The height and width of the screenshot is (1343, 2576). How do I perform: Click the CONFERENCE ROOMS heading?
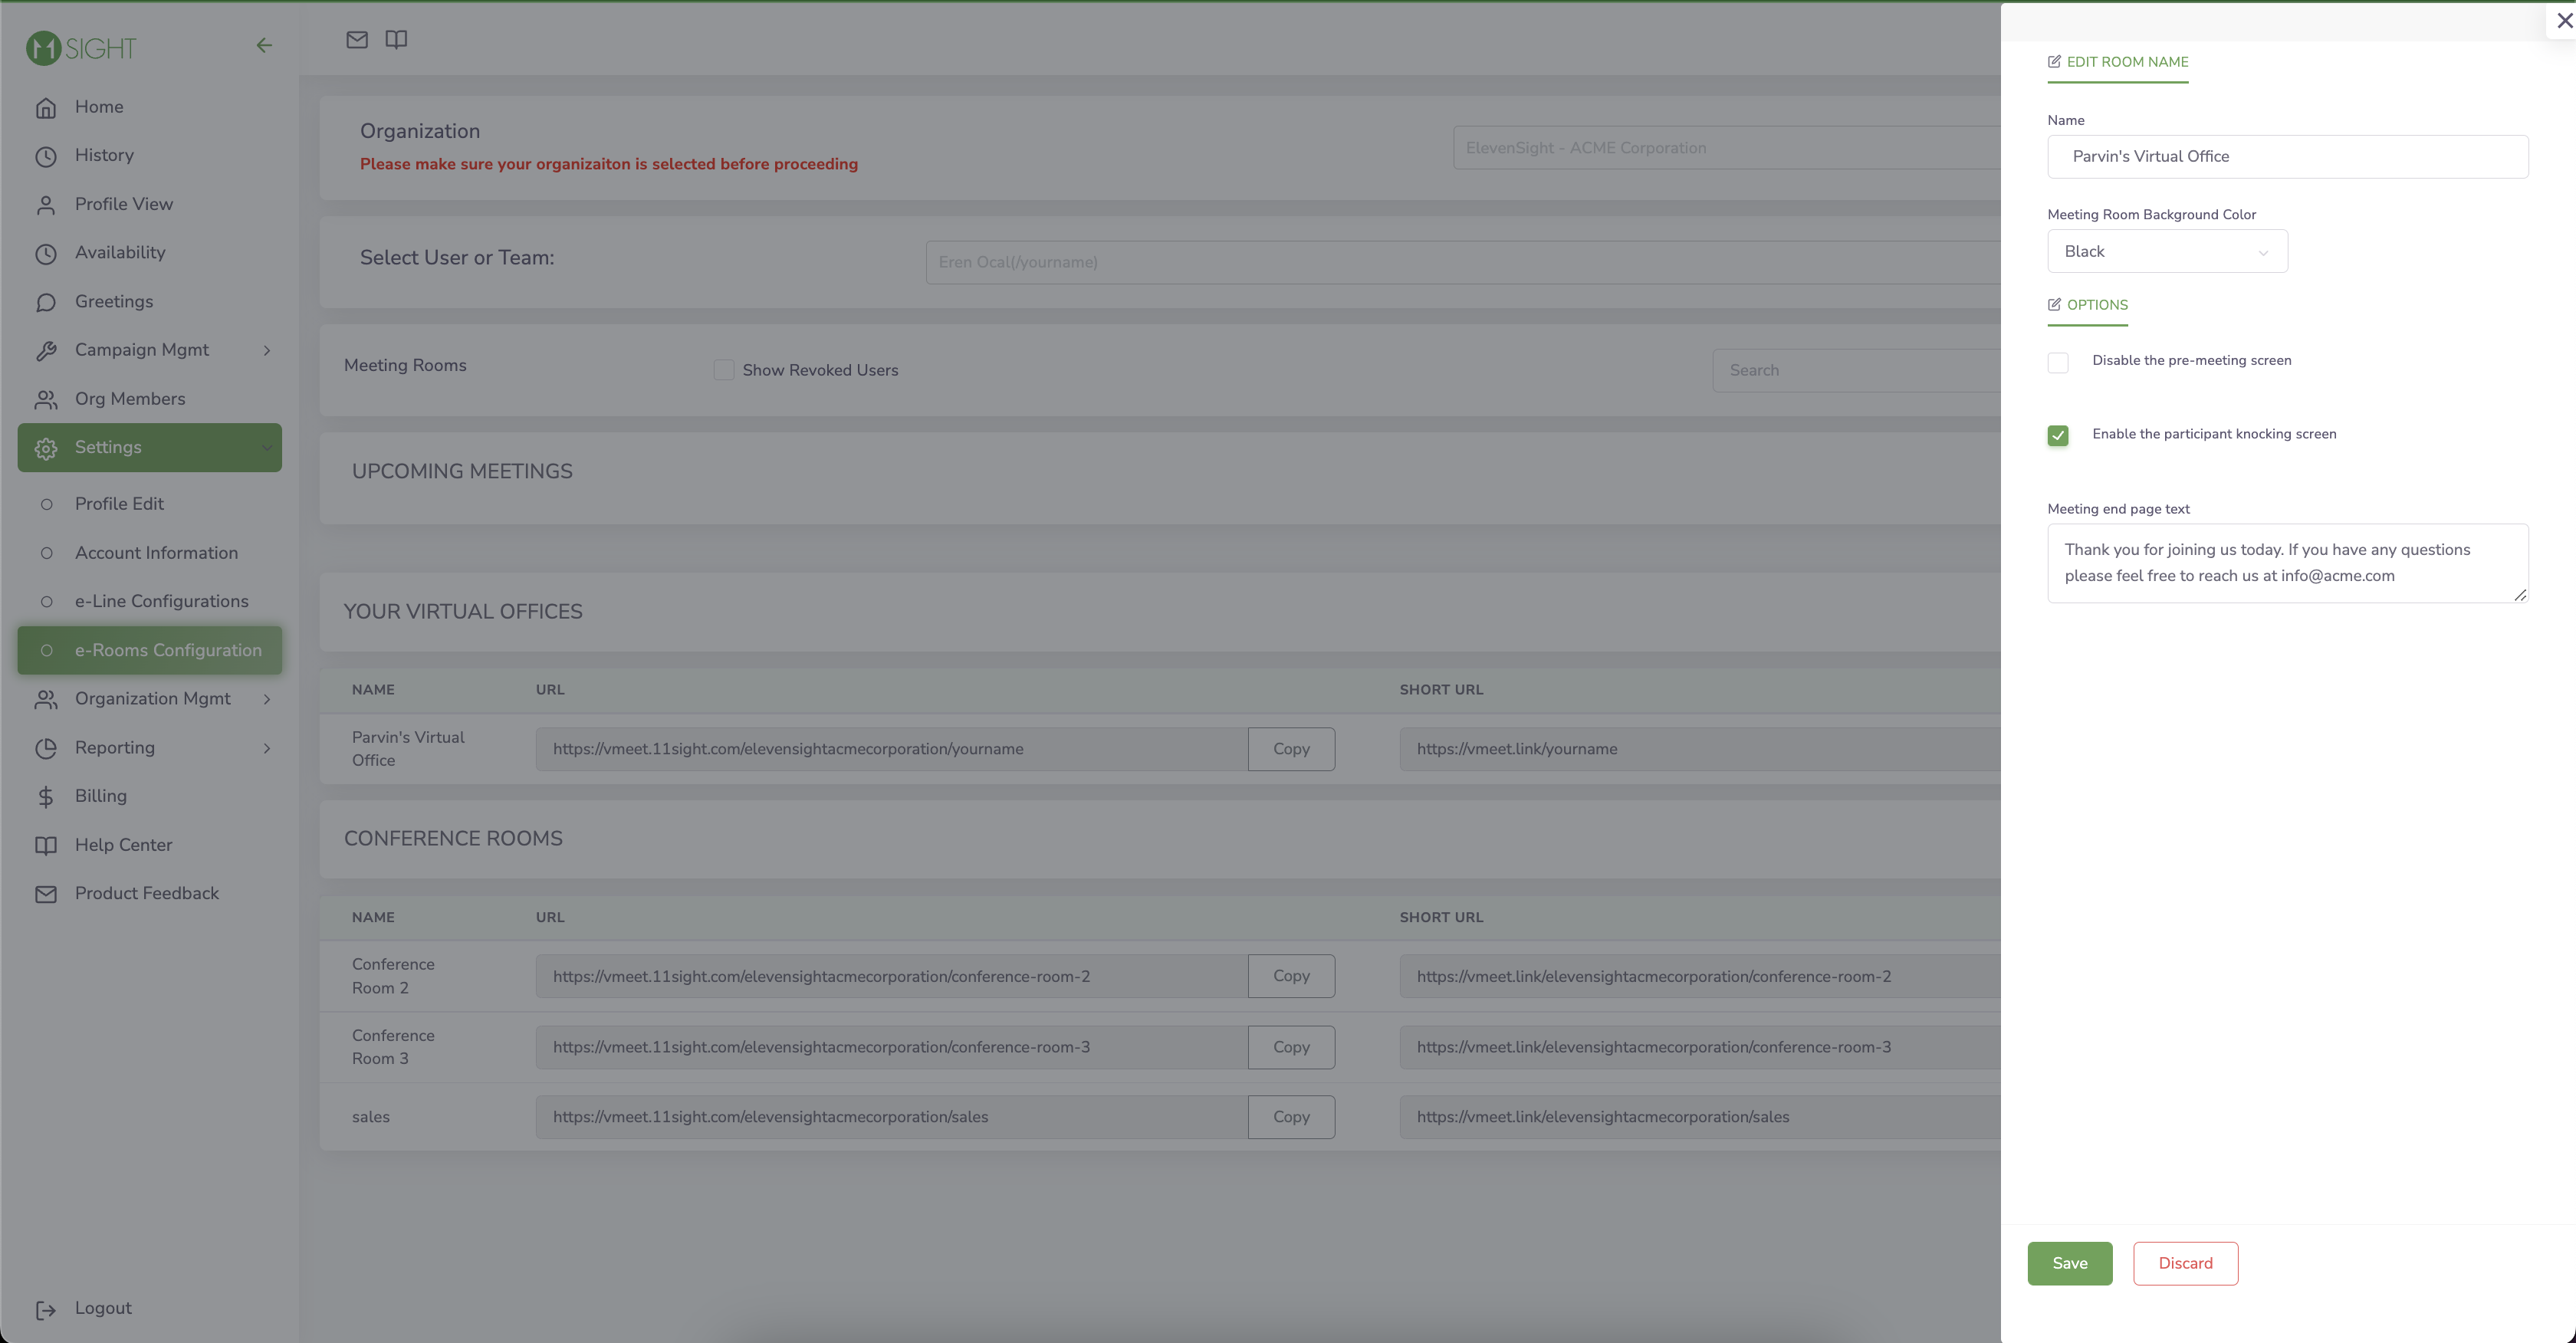453,839
